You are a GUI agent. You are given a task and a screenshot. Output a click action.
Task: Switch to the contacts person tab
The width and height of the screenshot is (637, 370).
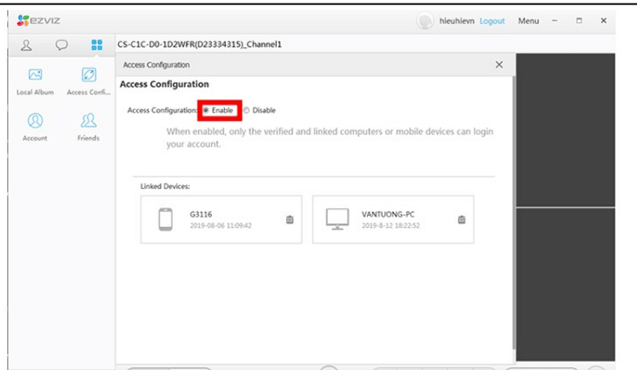click(x=26, y=46)
